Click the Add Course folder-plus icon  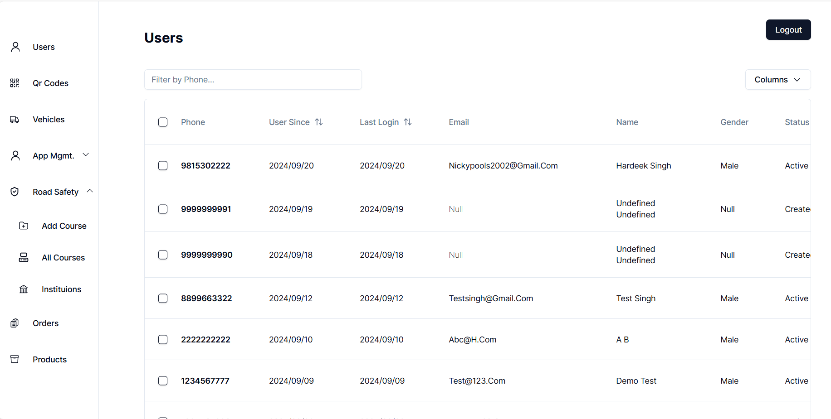coord(24,226)
